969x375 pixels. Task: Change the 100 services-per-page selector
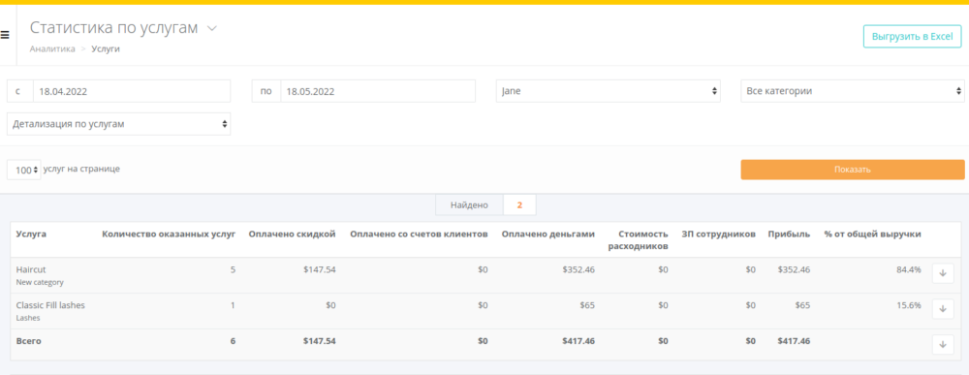[24, 170]
